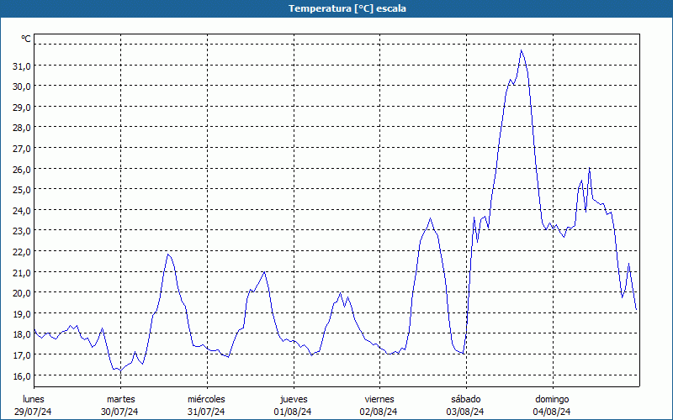The image size is (673, 420).
Task: Select the 'viernes' day label
Action: click(x=379, y=400)
